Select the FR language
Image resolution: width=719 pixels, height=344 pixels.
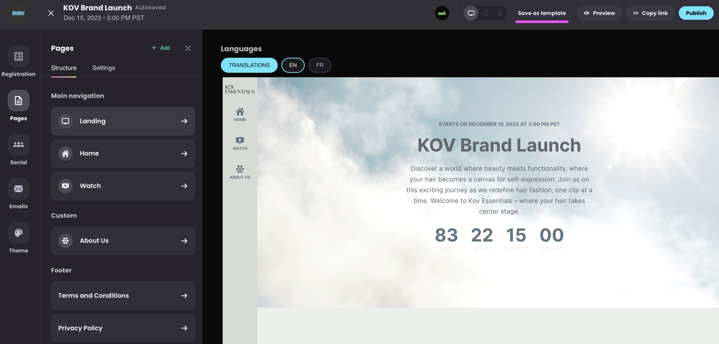pos(319,65)
